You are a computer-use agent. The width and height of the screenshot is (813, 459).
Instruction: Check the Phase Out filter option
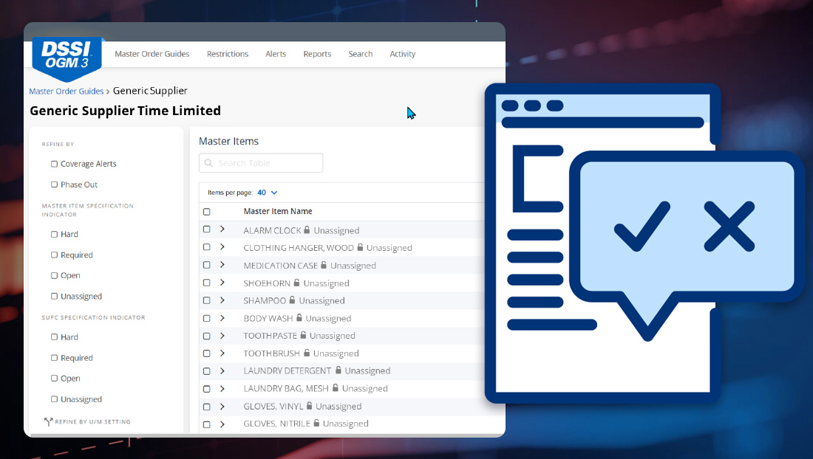54,184
